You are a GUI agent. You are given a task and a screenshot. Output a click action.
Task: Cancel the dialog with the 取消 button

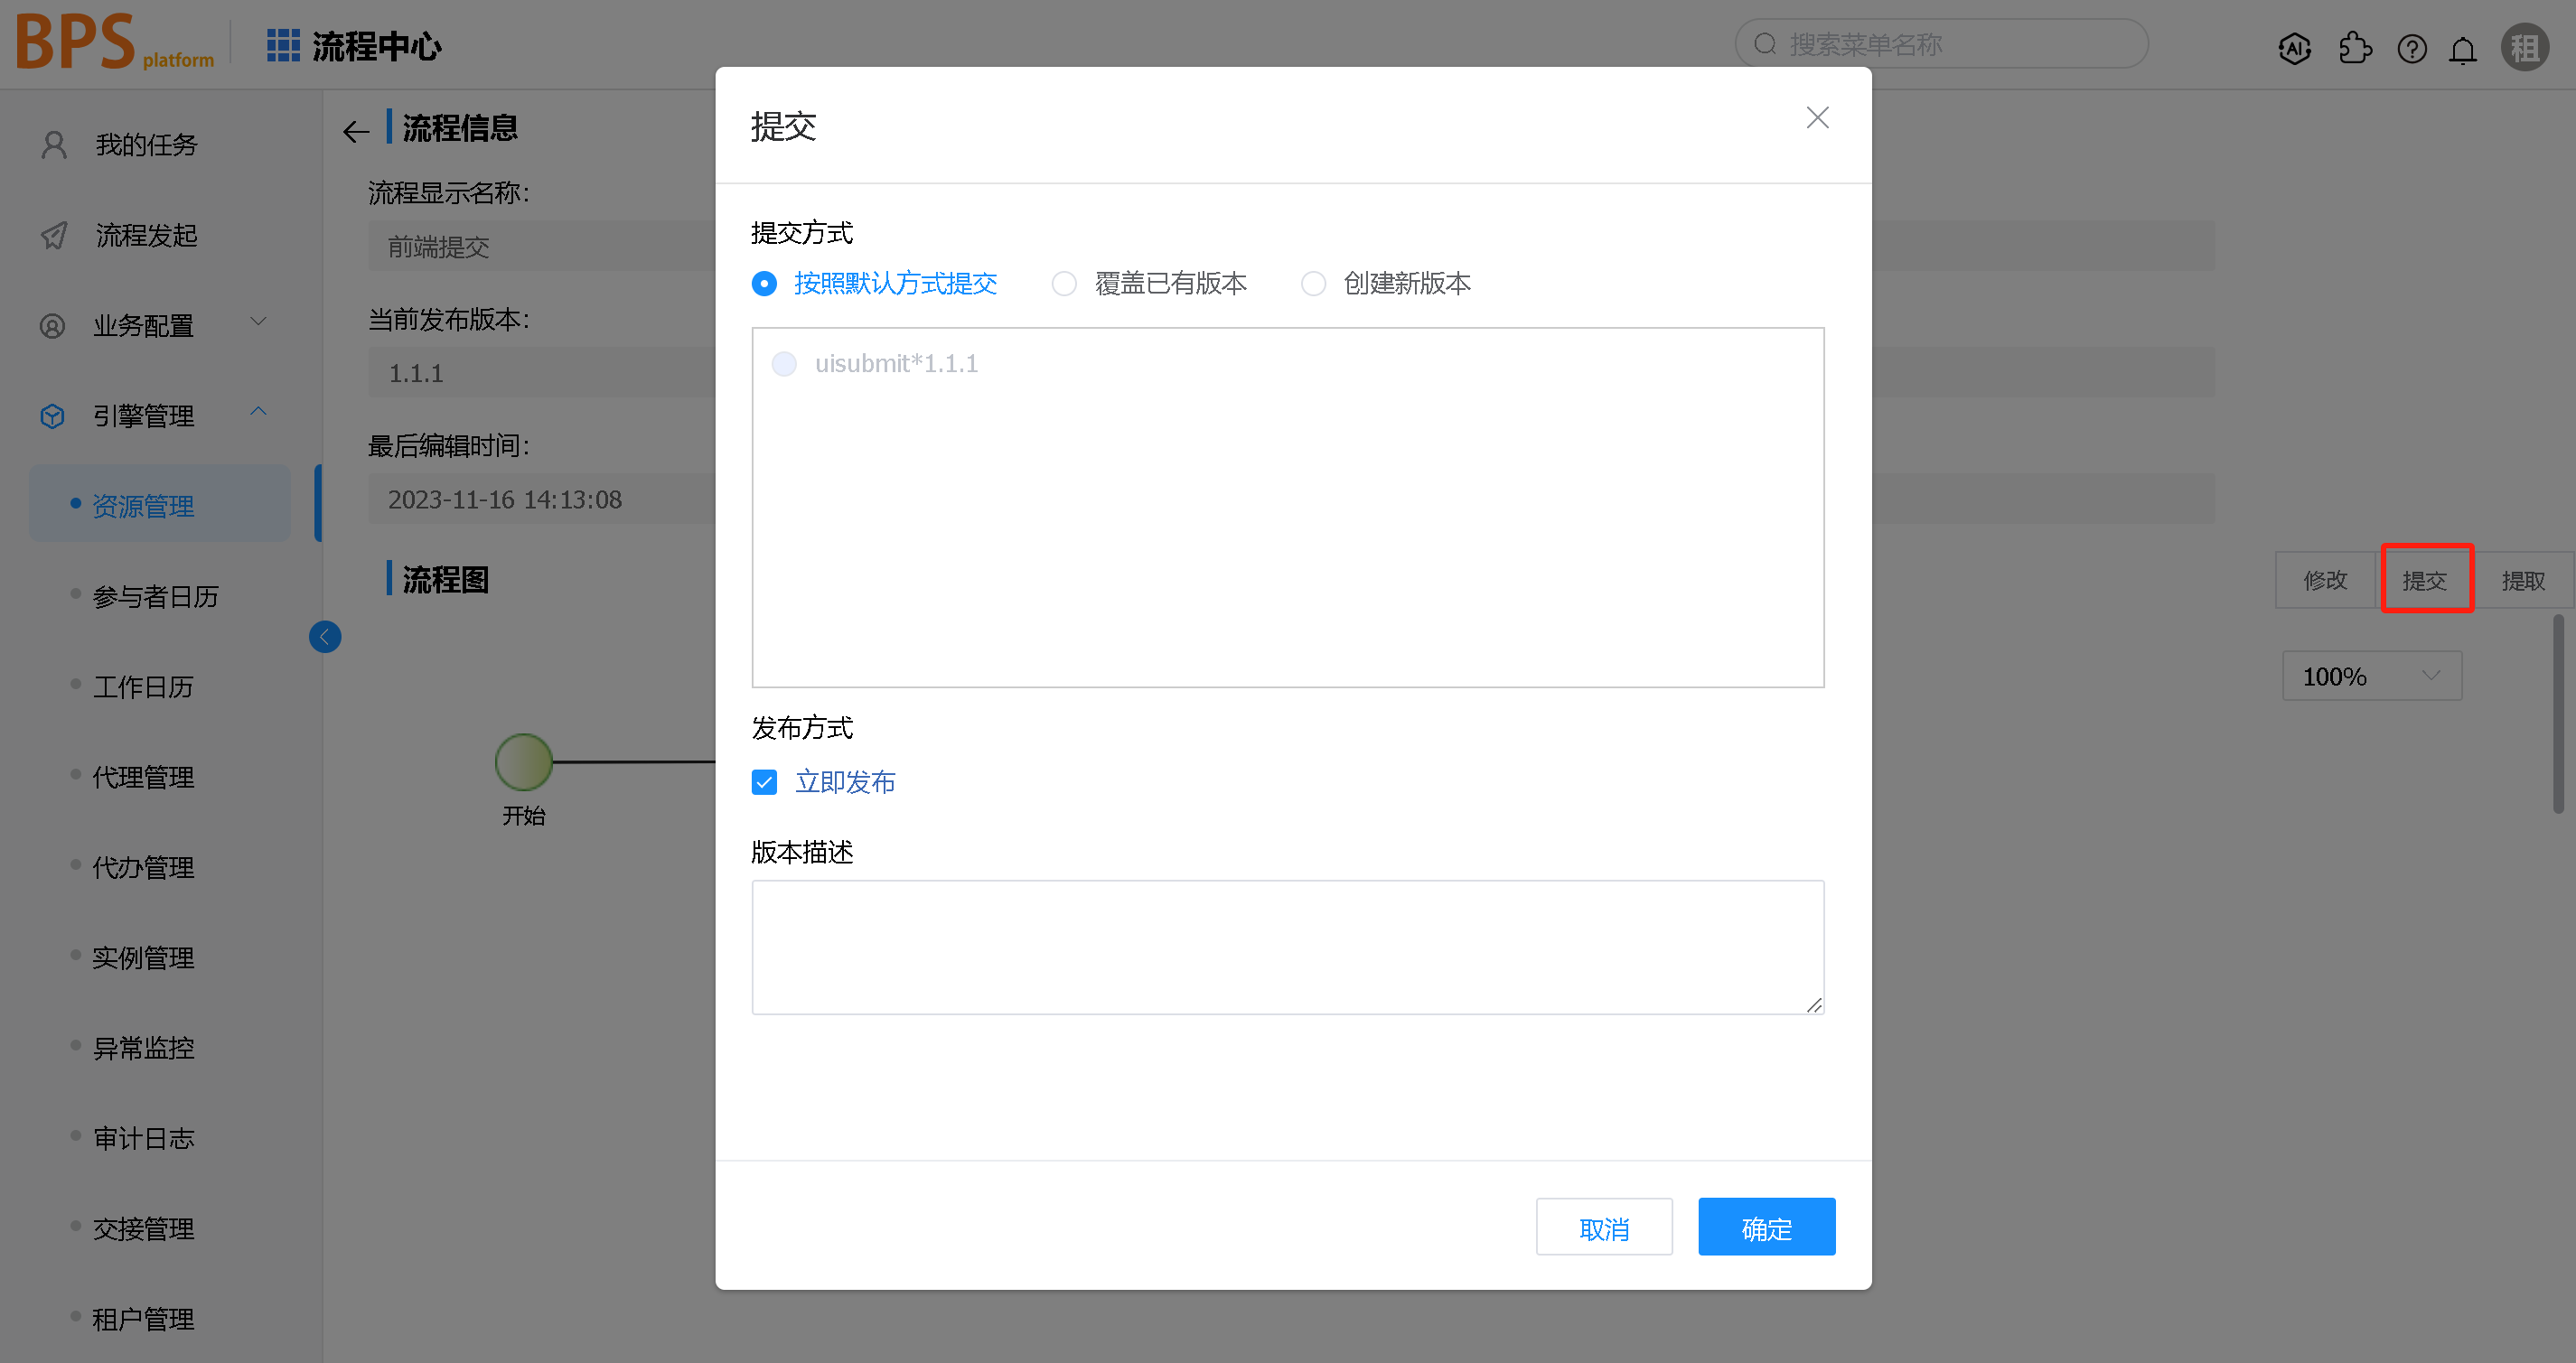point(1604,1227)
